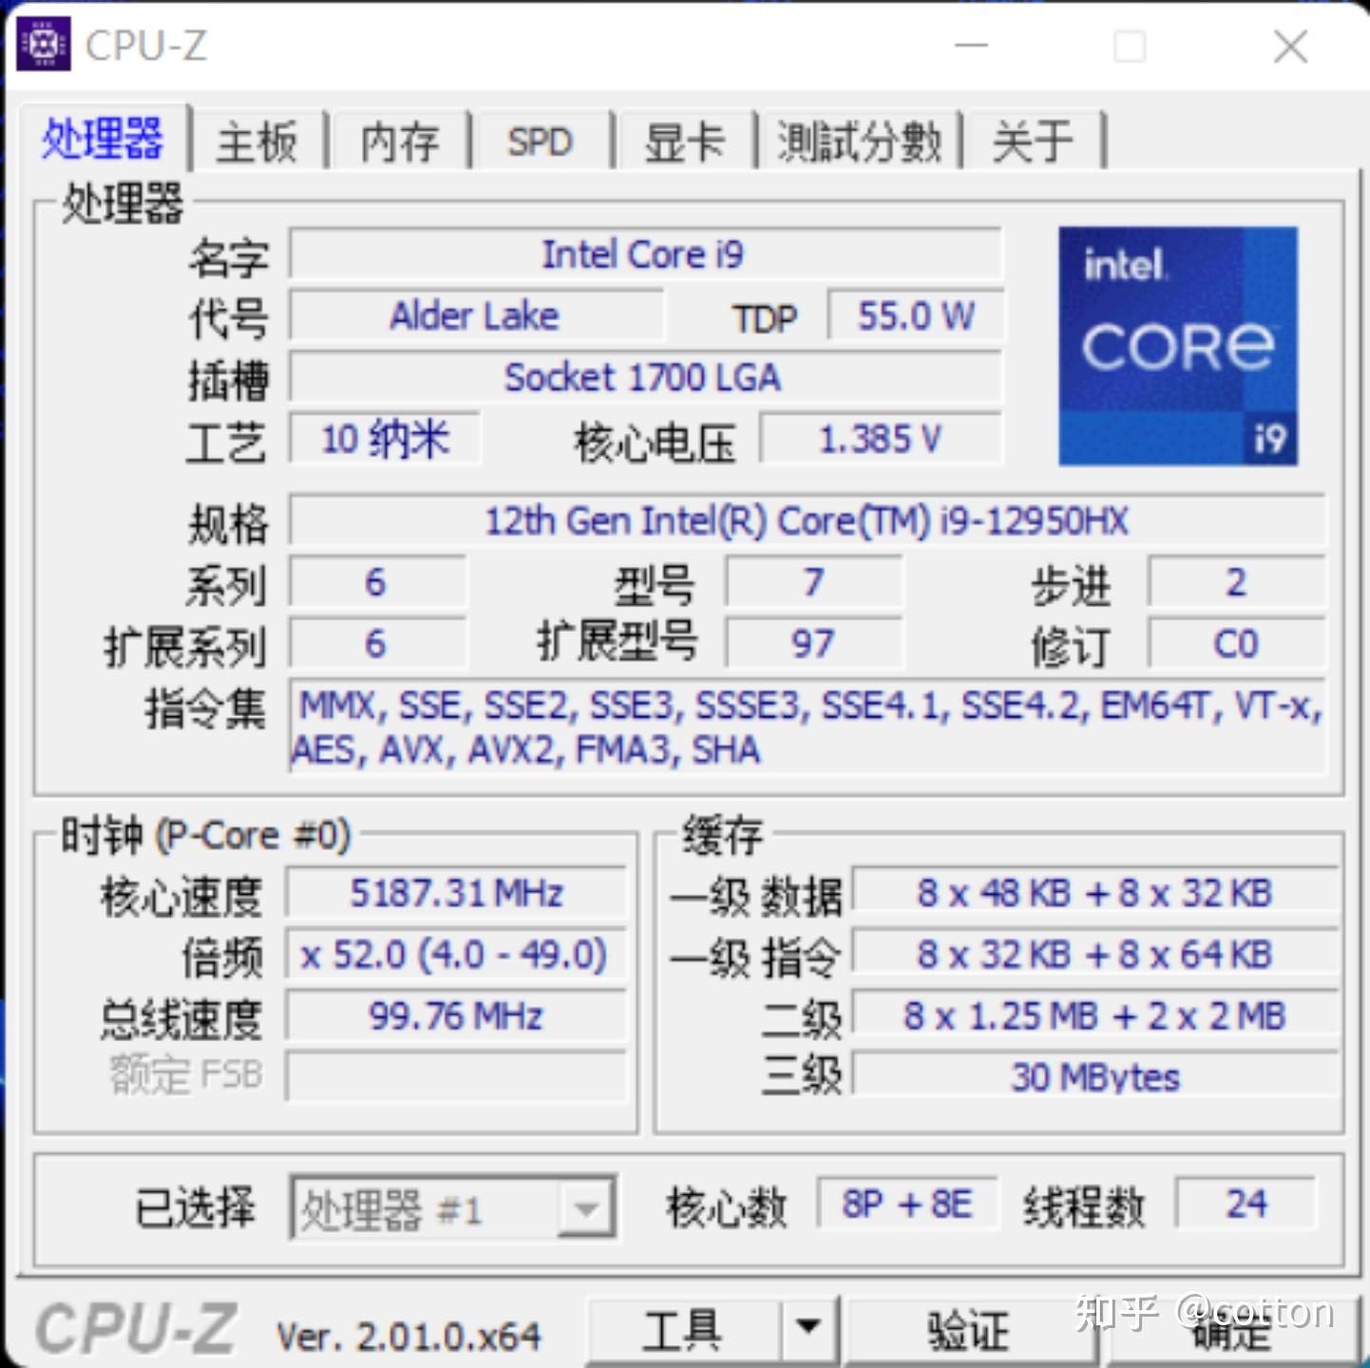Click the CPU-Z application icon in title bar
1370x1368 pixels.
pyautogui.click(x=44, y=43)
